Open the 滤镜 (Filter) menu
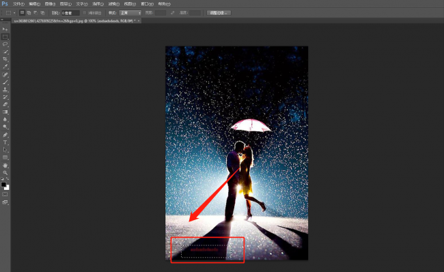444x272 pixels. point(114,4)
